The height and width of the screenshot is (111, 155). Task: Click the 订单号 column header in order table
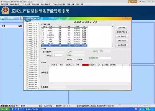[x=77, y=27]
